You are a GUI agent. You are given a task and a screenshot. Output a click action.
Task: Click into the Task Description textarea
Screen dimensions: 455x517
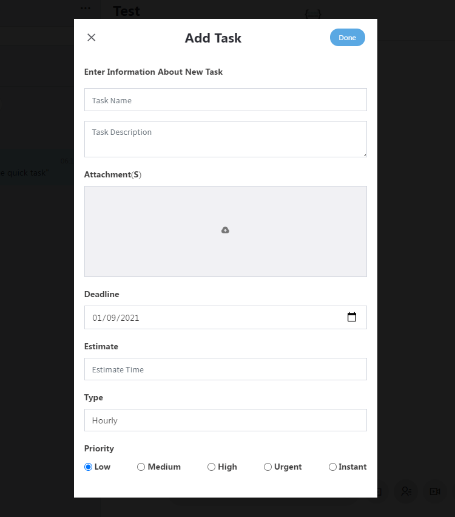click(226, 139)
